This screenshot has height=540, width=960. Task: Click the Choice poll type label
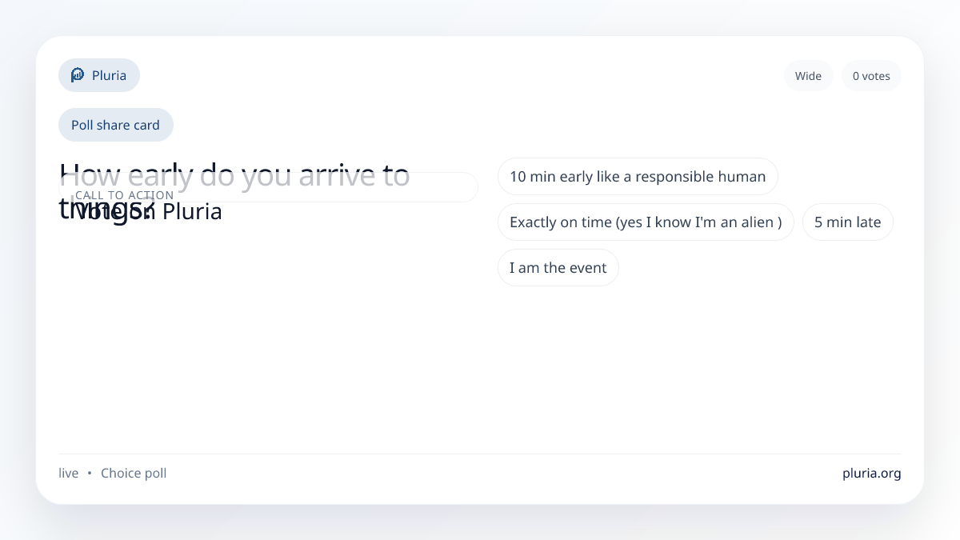(x=134, y=473)
